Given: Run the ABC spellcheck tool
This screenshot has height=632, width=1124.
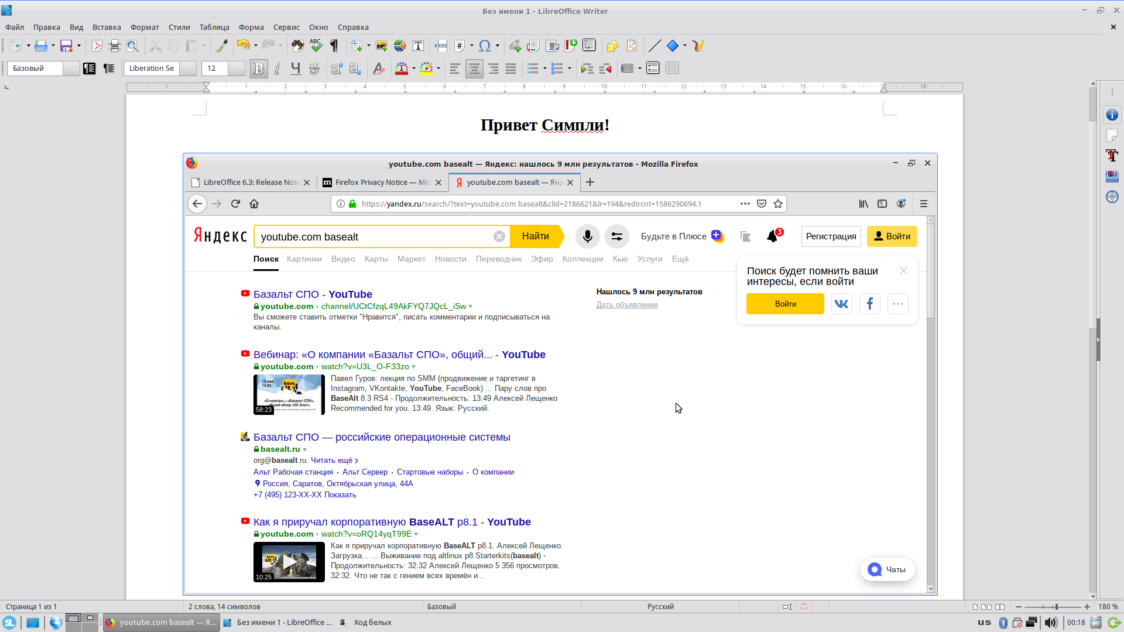Looking at the screenshot, I should click(x=316, y=46).
